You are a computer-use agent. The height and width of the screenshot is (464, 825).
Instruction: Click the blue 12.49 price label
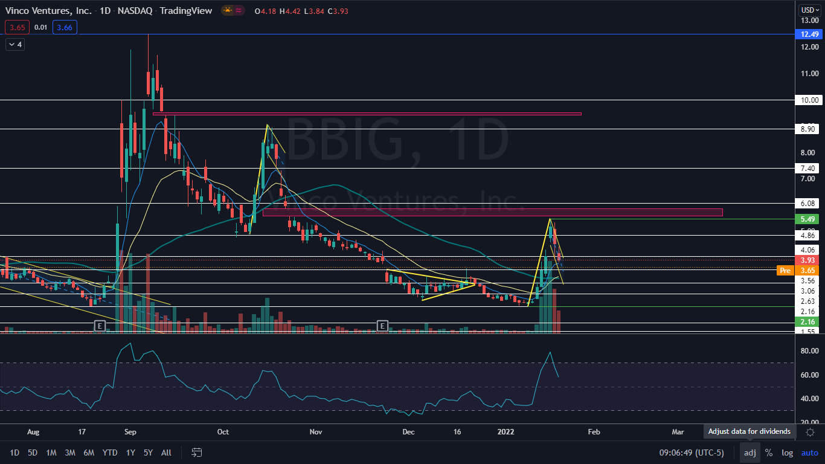pos(809,34)
